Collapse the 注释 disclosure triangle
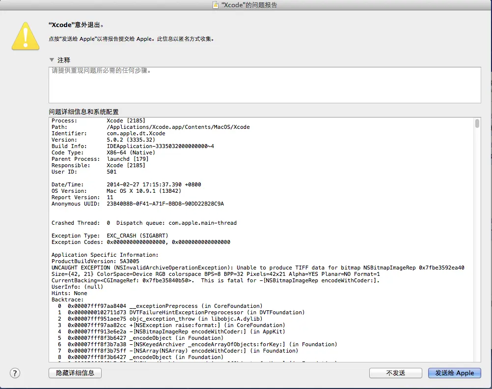The image size is (492, 389). (52, 60)
